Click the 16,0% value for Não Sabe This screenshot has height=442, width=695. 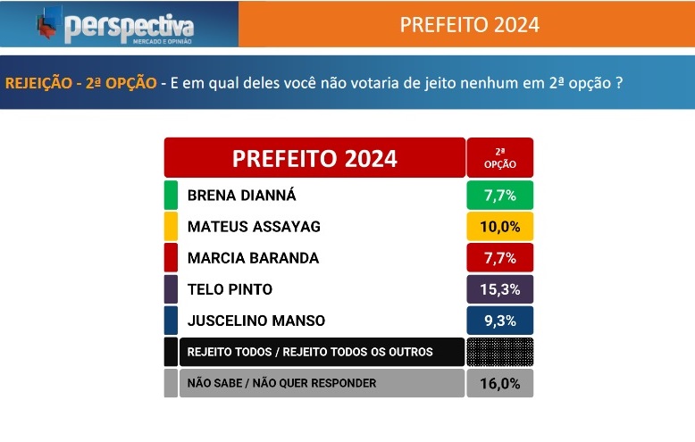coord(500,383)
